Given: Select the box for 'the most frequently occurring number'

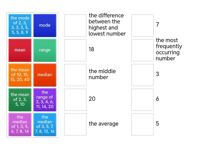Looking at the screenshot, I should 142,50.
